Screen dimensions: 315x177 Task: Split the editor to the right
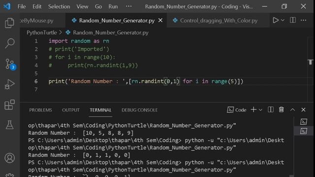pyautogui.click(x=293, y=20)
